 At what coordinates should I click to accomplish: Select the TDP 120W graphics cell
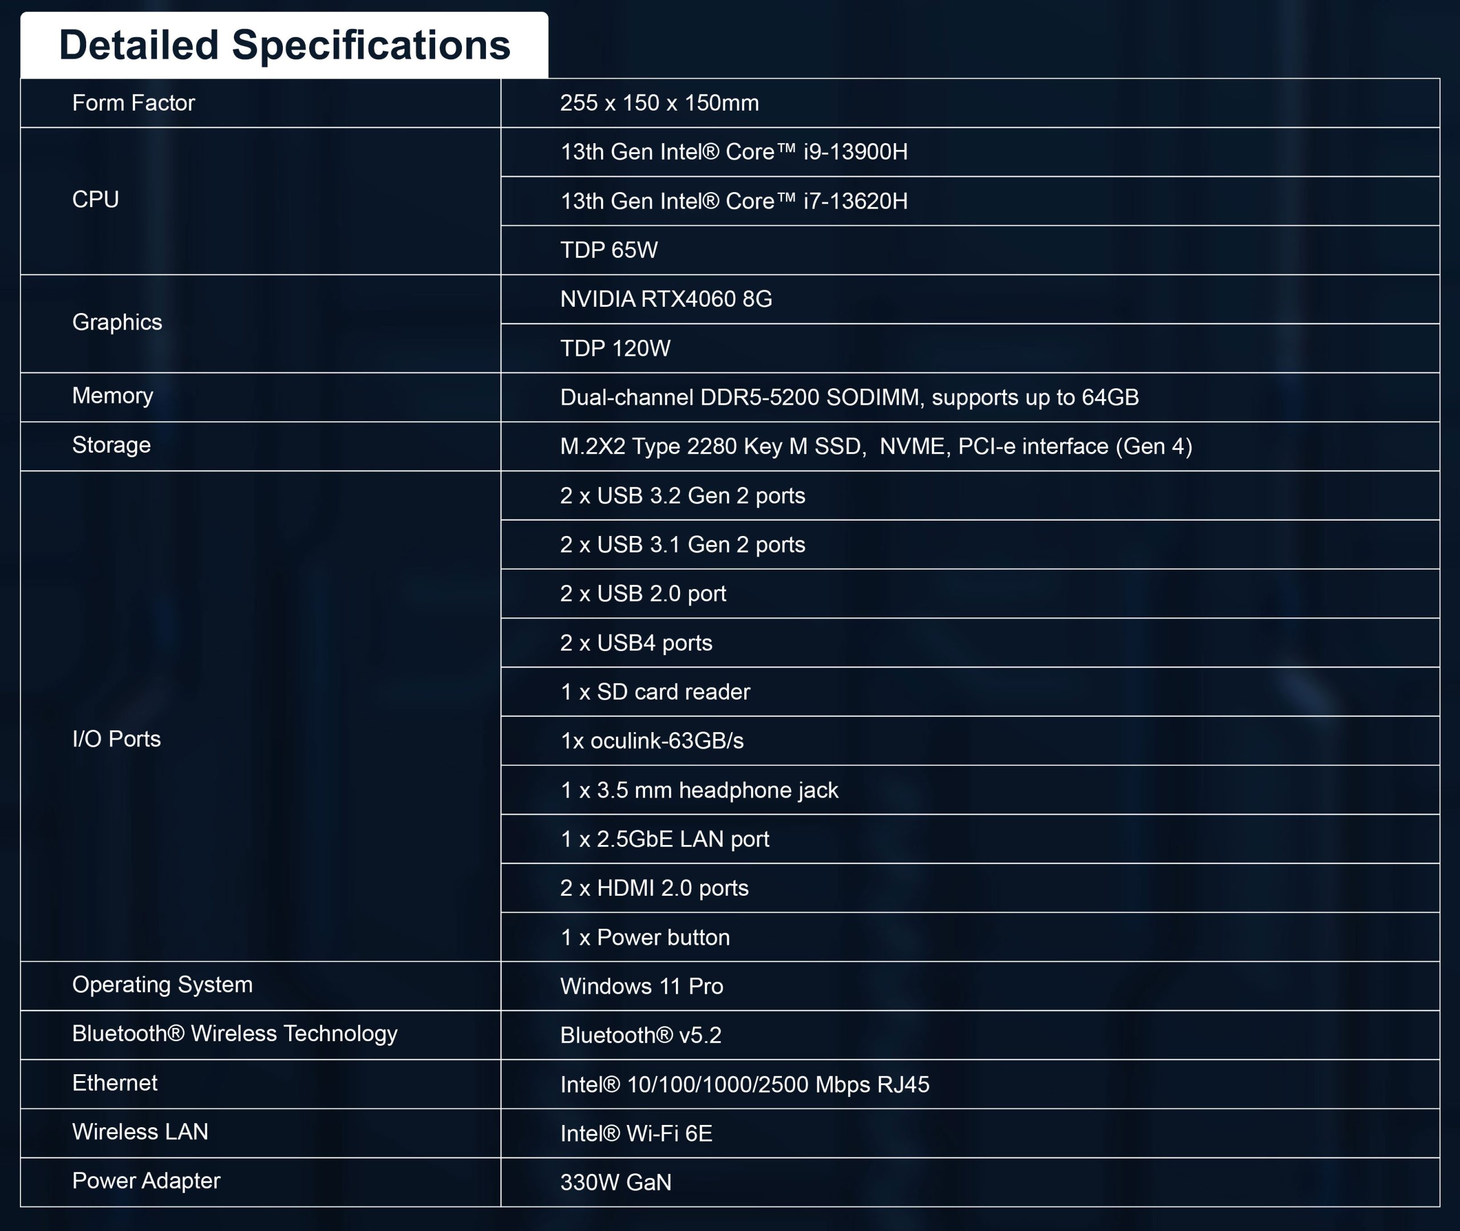click(x=615, y=348)
